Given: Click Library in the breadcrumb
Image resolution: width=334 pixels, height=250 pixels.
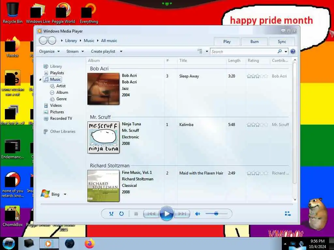Looking at the screenshot, I should 71,41.
